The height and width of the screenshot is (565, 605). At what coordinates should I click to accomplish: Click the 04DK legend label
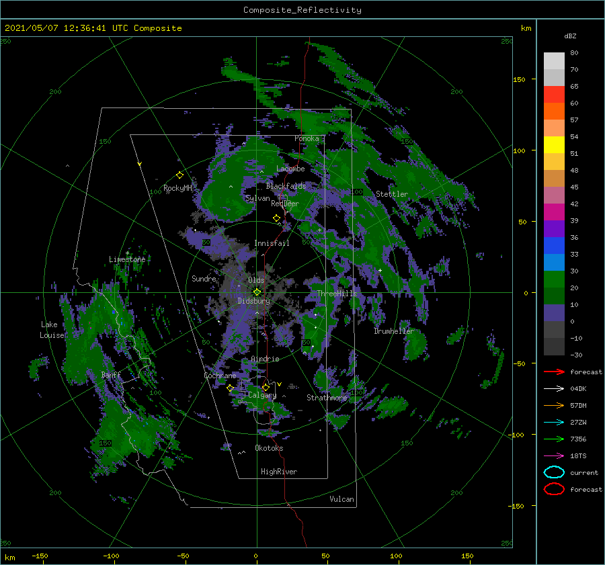coord(578,389)
